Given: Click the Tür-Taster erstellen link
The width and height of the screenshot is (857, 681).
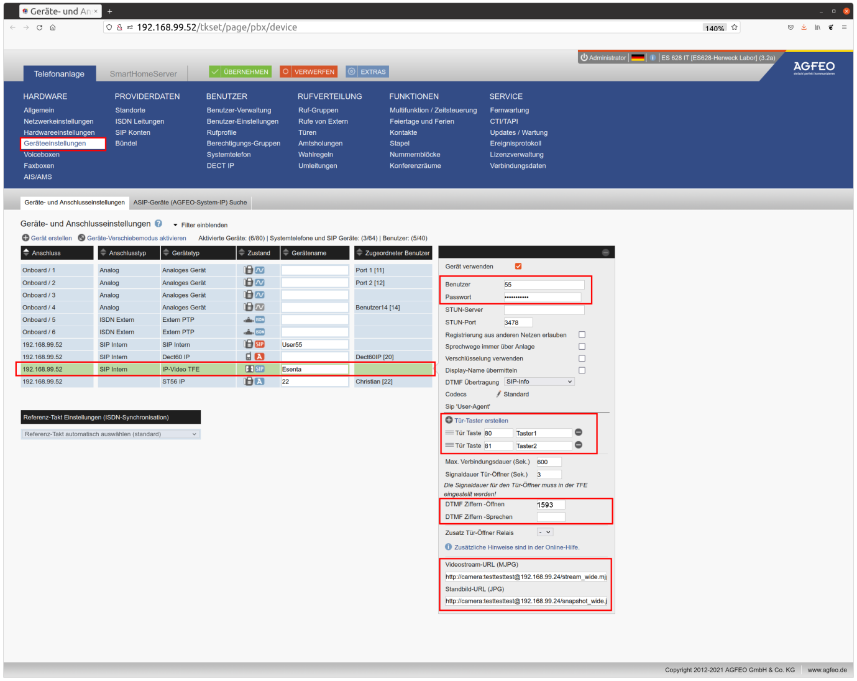Looking at the screenshot, I should click(x=481, y=421).
